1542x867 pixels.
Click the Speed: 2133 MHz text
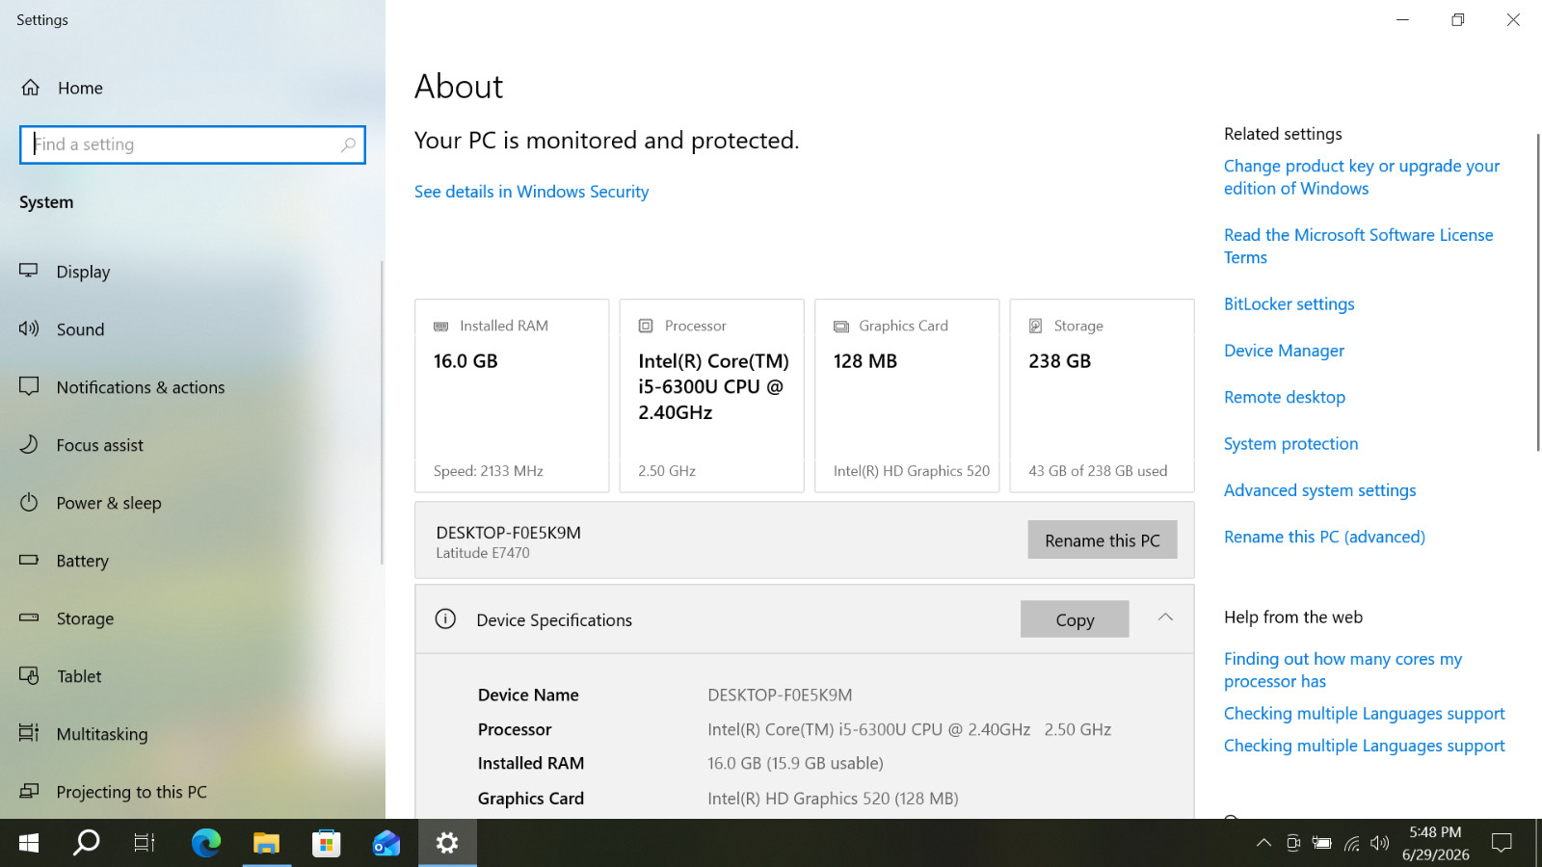pos(489,471)
